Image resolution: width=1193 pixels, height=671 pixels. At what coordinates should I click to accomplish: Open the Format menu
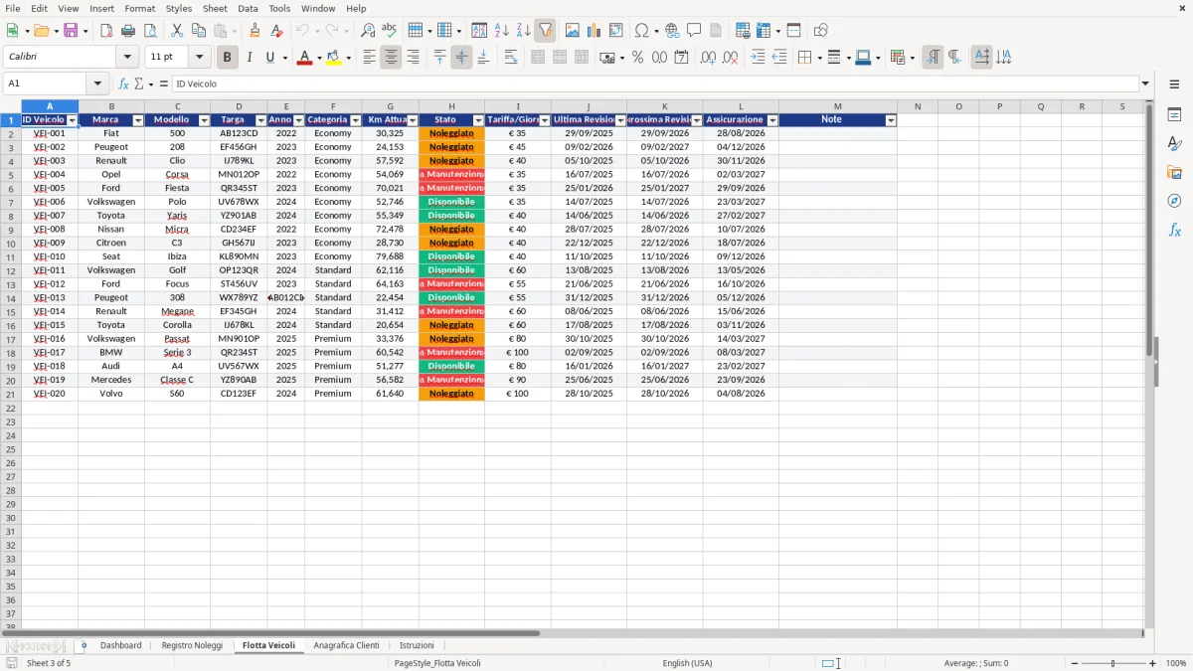tap(139, 8)
